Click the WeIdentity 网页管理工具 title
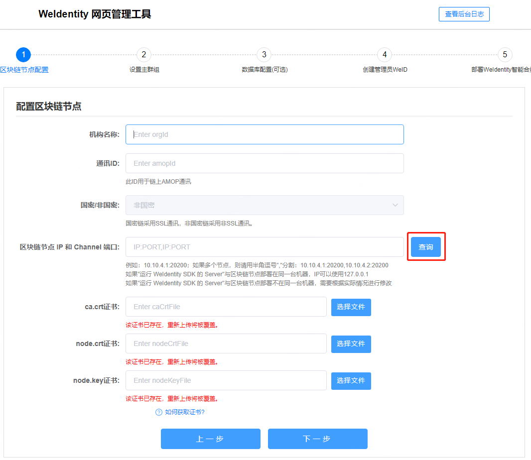Screen dimensions: 531x460 95,14
